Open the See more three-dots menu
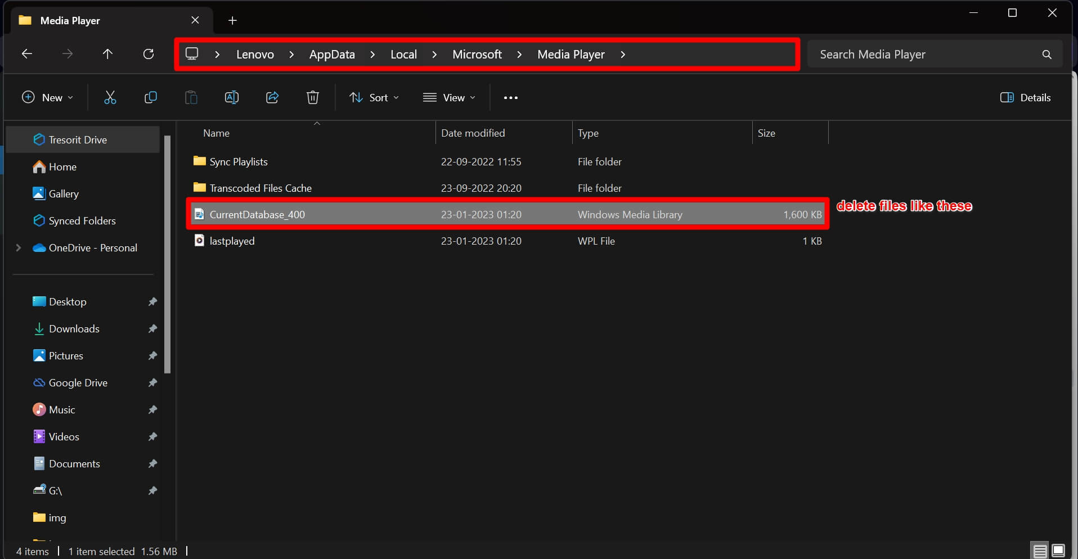 point(511,97)
